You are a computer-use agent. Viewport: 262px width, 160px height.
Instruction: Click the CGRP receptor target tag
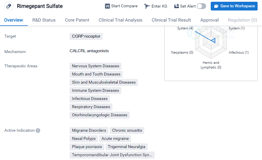pos(86,36)
